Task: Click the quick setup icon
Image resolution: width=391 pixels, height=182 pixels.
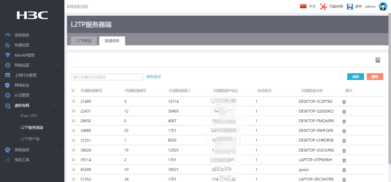Action: (8, 45)
